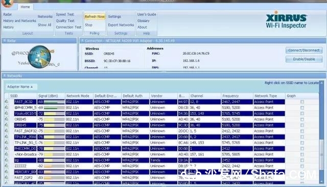Click network icon for ORBI45 A0:40 row
The image size is (327, 187).
(7, 119)
